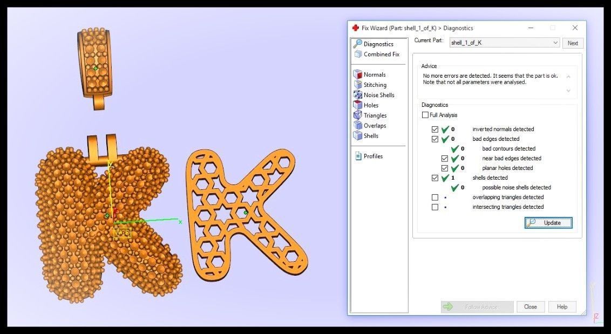Click the Shells icon
611x334 pixels.
357,135
